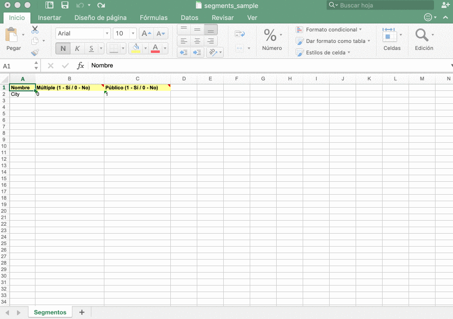This screenshot has height=319, width=453.
Task: Click the previous sheet navigation arrow
Action: [x=7, y=313]
